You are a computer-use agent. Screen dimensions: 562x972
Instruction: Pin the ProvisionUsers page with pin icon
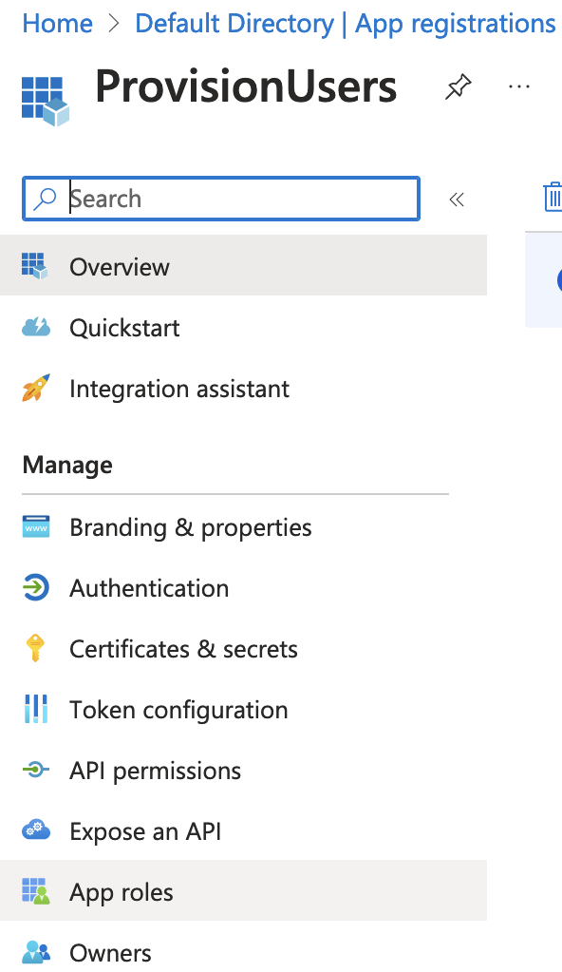(458, 86)
